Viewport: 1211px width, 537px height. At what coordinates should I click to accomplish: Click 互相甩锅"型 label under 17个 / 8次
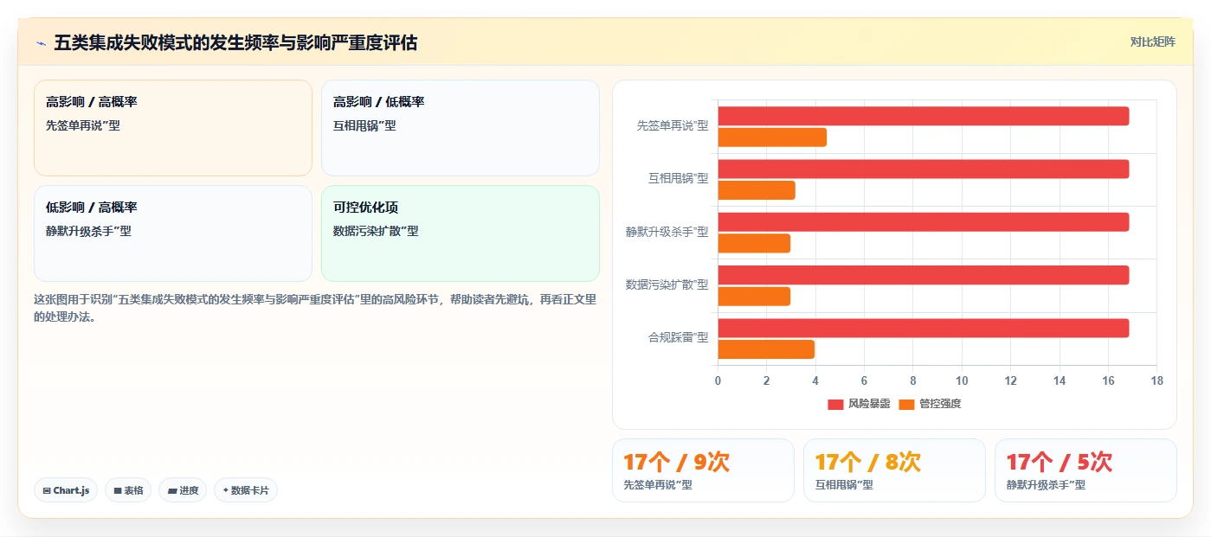click(844, 485)
